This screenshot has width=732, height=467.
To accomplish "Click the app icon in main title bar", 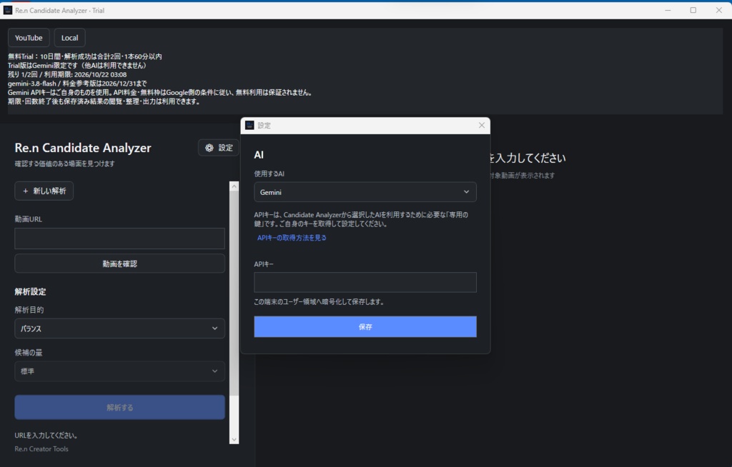I will click(x=7, y=10).
